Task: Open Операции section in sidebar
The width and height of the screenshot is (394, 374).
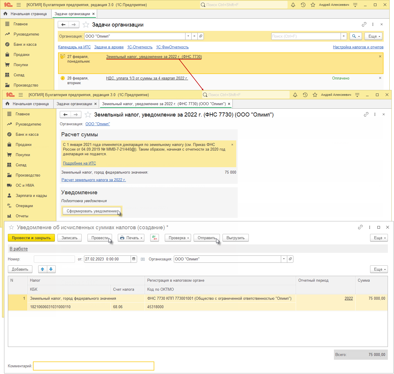Action: coord(24,206)
